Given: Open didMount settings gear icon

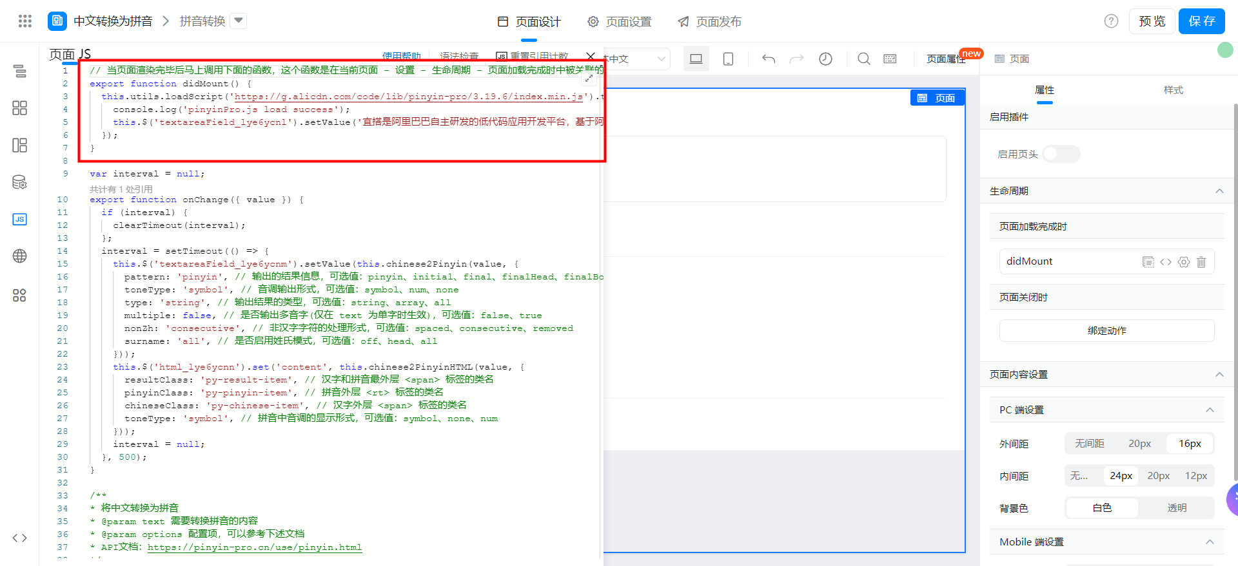Looking at the screenshot, I should tap(1184, 261).
